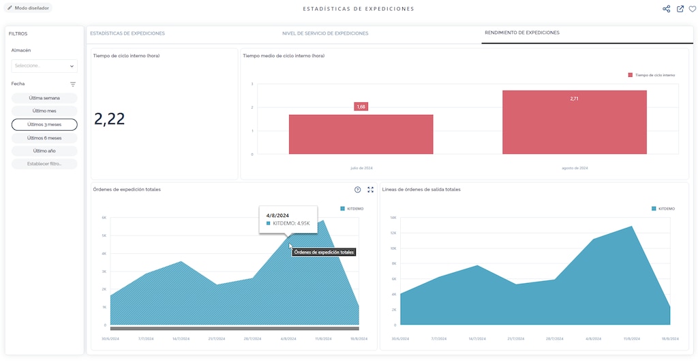Click the Almacén dropdown chevron arrow
The height and width of the screenshot is (362, 698).
tap(72, 66)
